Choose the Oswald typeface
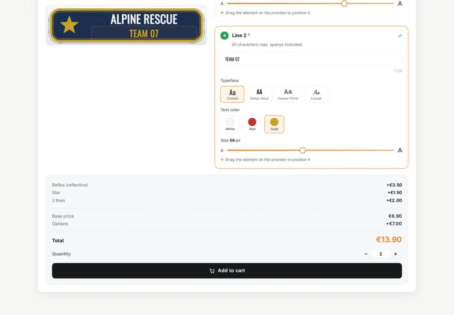 (232, 94)
